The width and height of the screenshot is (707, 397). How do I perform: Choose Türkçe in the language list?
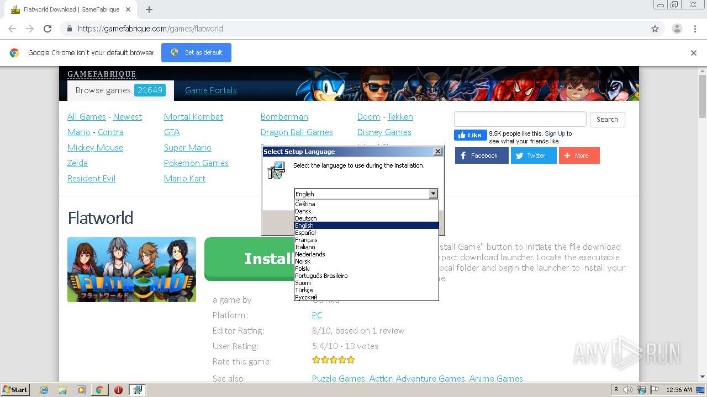coord(366,290)
